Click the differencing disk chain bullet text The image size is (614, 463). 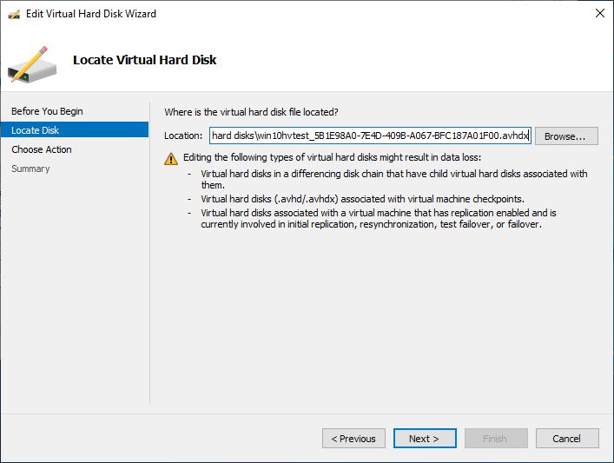click(x=394, y=179)
